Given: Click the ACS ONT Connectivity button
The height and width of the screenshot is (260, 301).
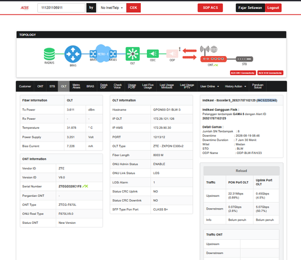Looking at the screenshot, I should (243, 73).
